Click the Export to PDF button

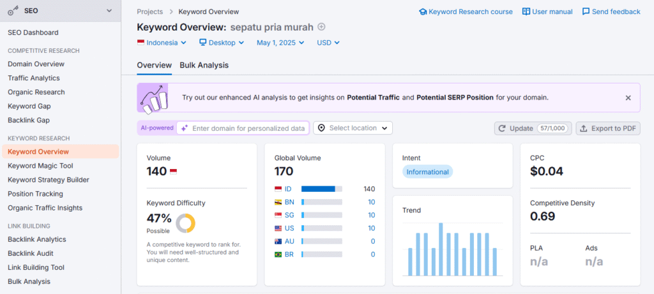point(608,128)
